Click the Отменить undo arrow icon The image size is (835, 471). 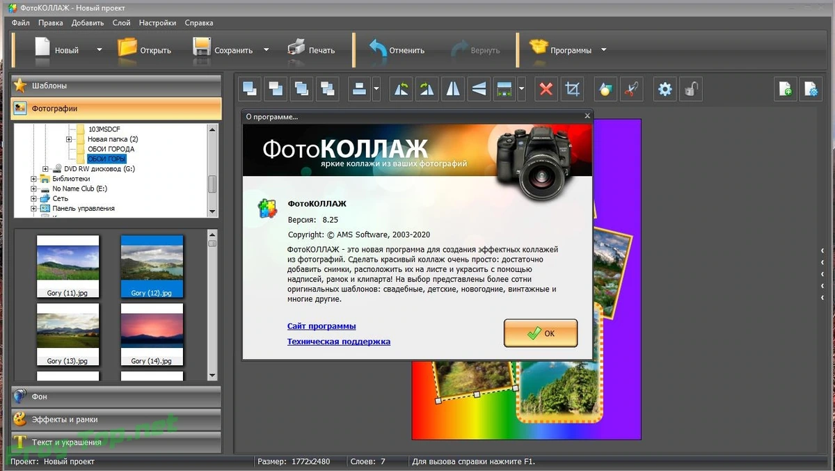click(378, 48)
